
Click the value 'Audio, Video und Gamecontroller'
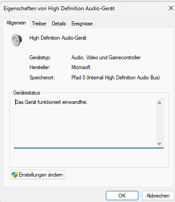pos(106,58)
